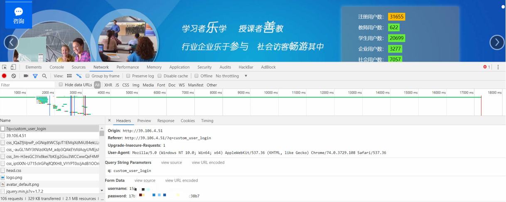View source of Form Data

click(145, 180)
